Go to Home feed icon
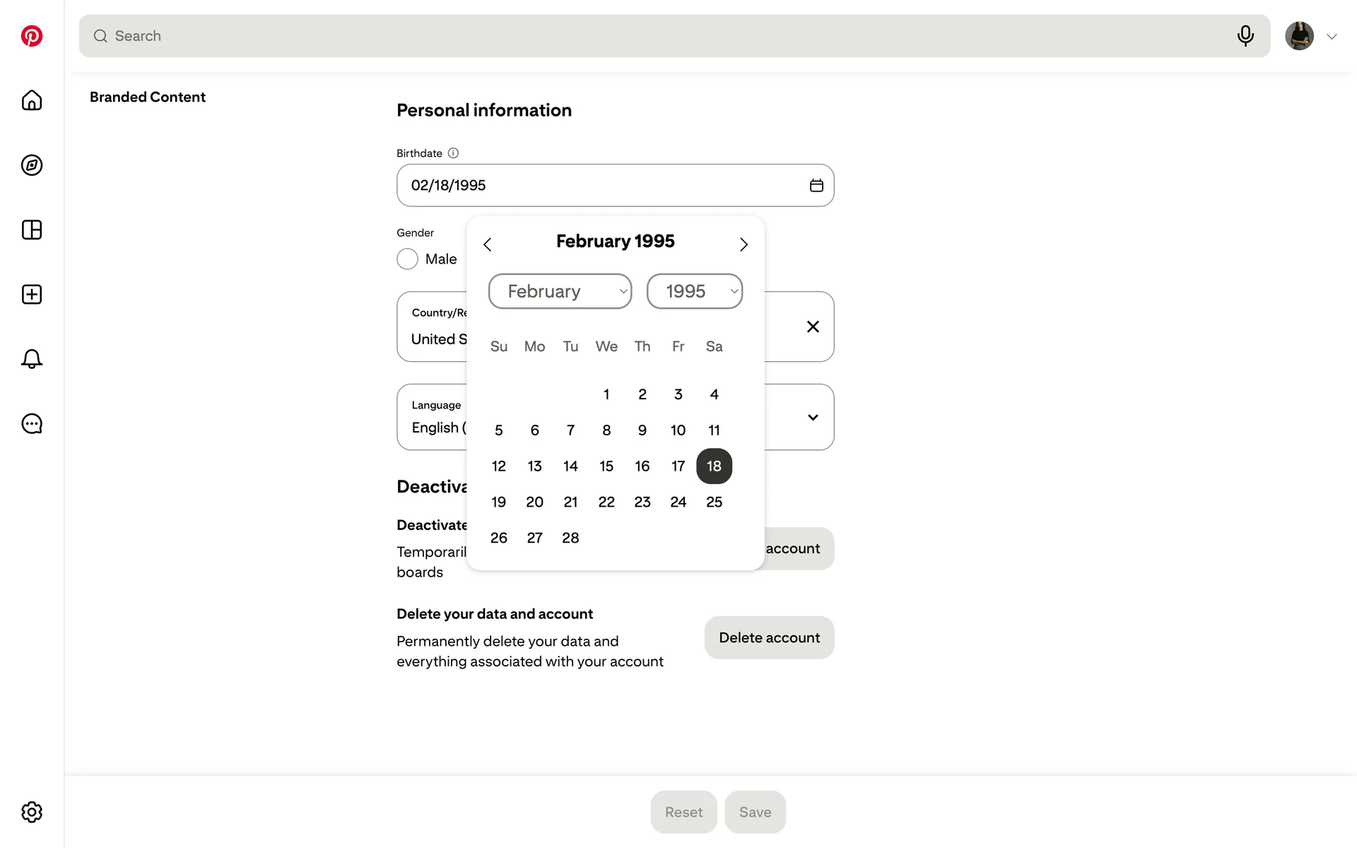This screenshot has width=1357, height=848. [32, 100]
